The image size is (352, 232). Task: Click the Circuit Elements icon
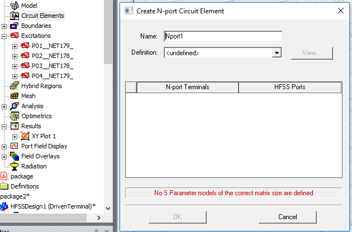pyautogui.click(x=15, y=16)
